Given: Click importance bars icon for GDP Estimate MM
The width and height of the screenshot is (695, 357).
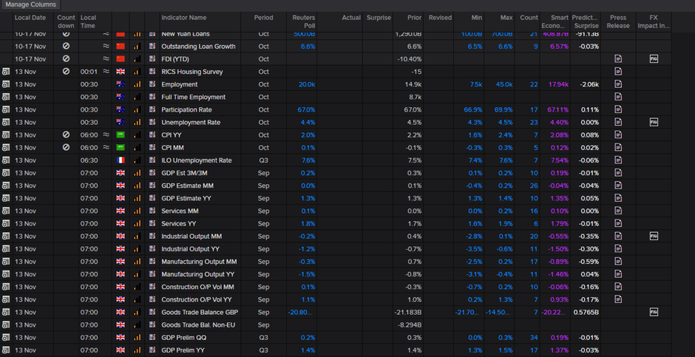Looking at the screenshot, I should [x=137, y=186].
